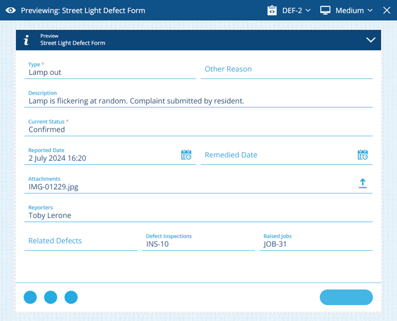Click the wide blue button at bottom right
The image size is (397, 321).
click(x=346, y=297)
